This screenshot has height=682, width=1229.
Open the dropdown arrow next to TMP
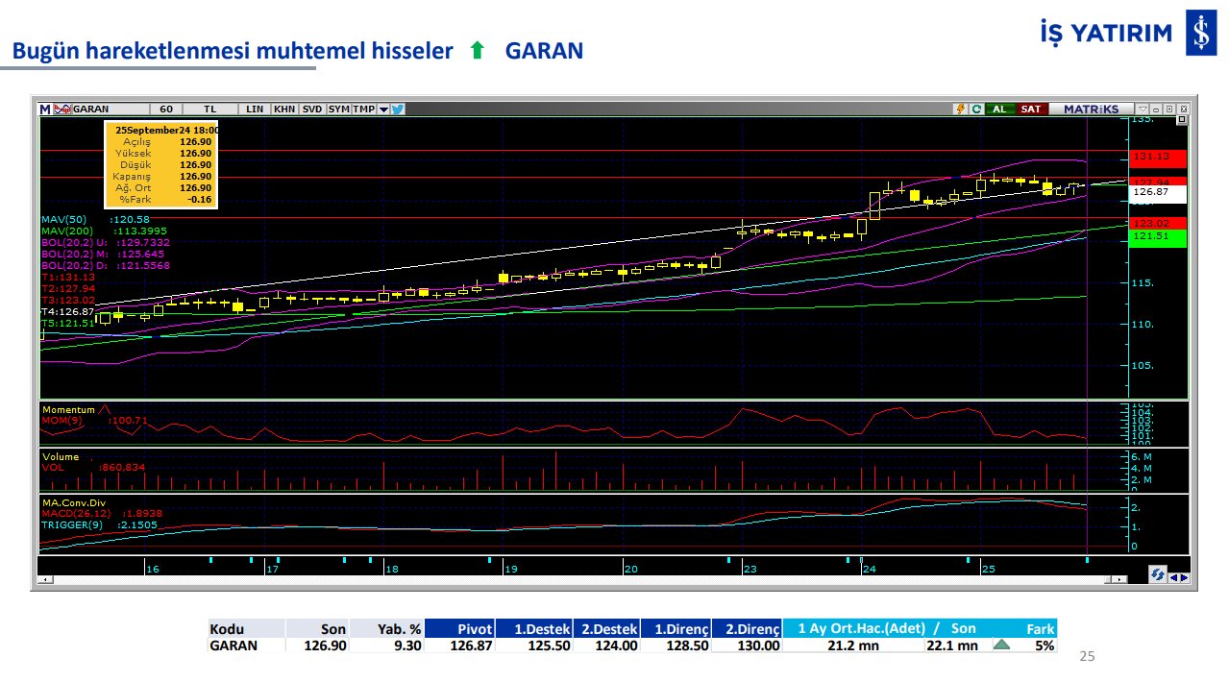pos(383,110)
